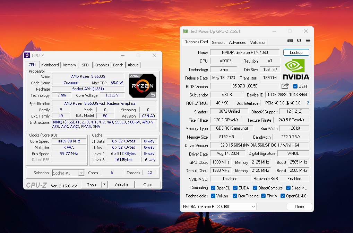Click the Lookup button in GPU-Z
Viewport: 353px width, 233px height.
pyautogui.click(x=296, y=52)
